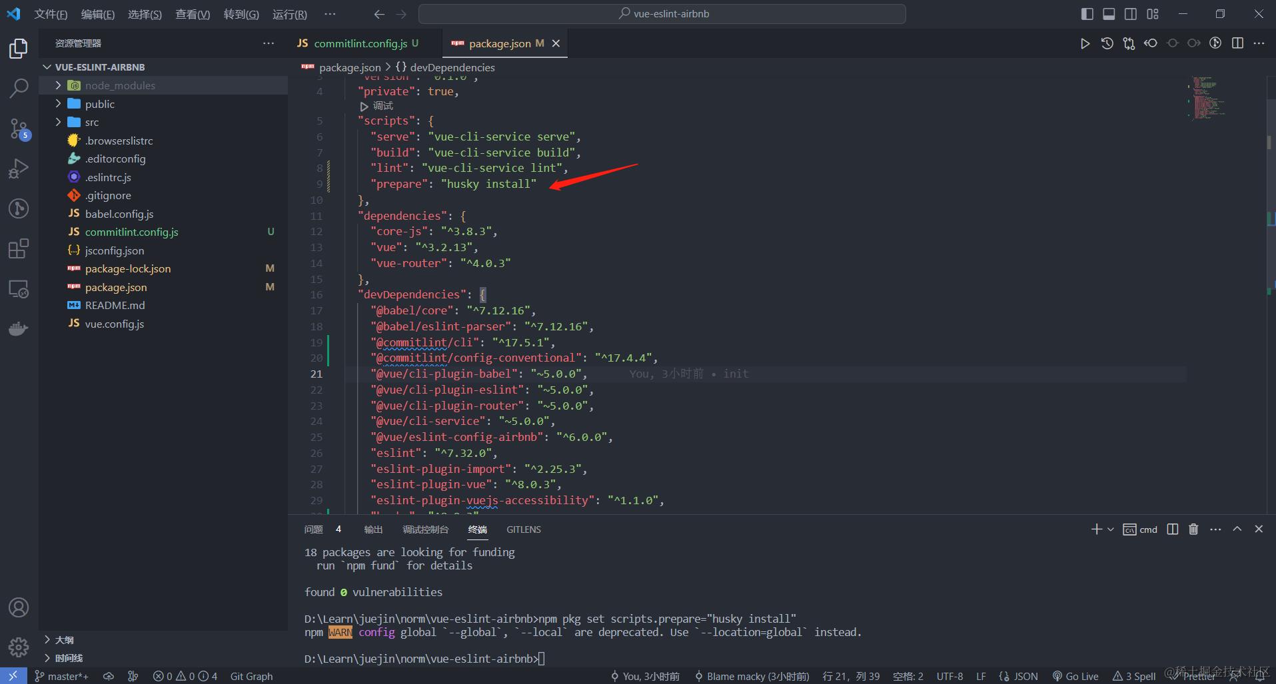Open Run and Debug view

coord(19,169)
